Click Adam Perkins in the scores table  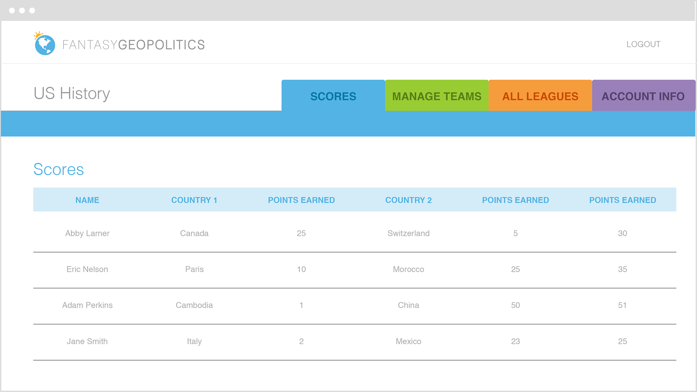[87, 305]
